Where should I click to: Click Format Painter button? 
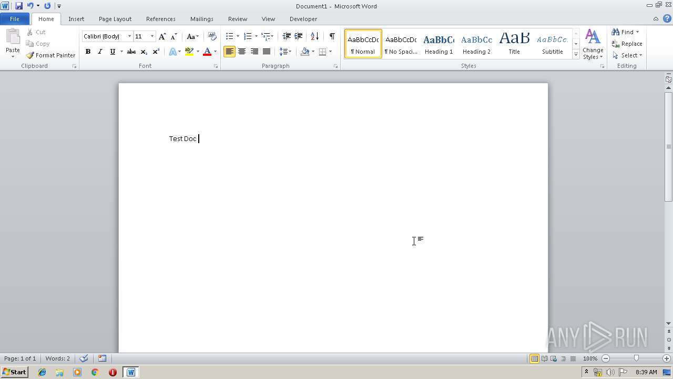coord(51,55)
